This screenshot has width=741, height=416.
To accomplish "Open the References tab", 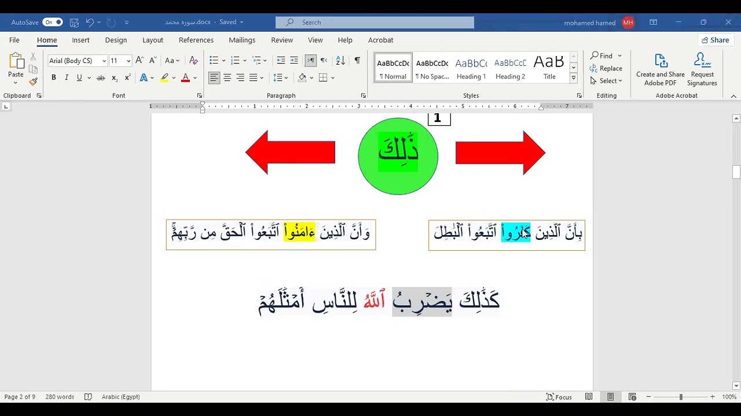I will tap(196, 40).
